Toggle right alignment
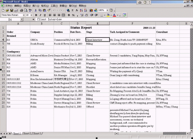 [x=59, y=15]
